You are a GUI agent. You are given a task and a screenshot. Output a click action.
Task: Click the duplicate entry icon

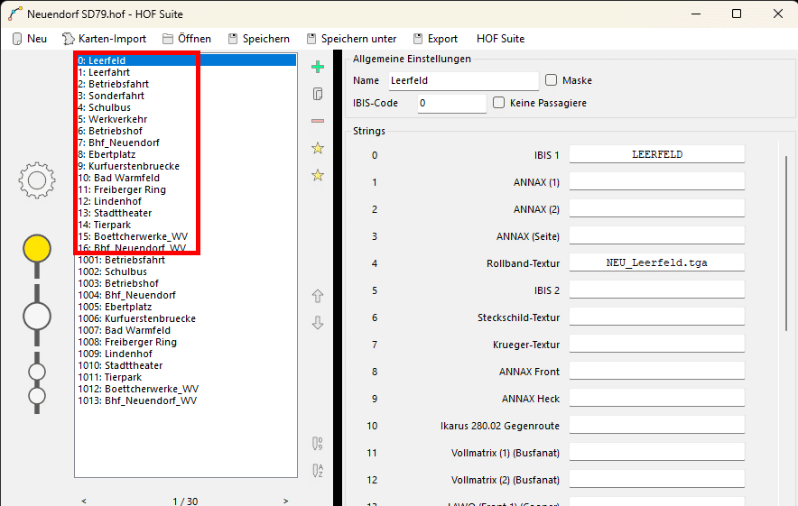(317, 94)
